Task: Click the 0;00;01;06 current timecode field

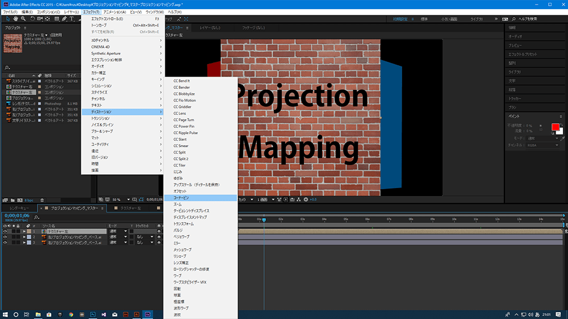Action: pos(16,216)
